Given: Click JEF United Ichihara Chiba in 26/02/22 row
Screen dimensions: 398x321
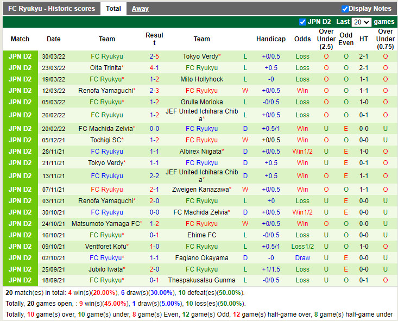Looking at the screenshot, I should tap(202, 115).
